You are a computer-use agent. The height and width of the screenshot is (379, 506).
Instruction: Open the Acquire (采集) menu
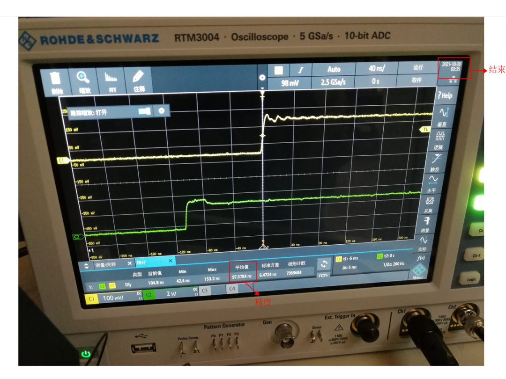pos(429,205)
